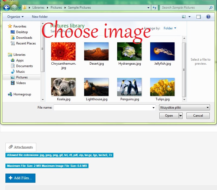Click the file list scrollbar up arrow
The width and height of the screenshot is (217, 190).
pos(184,38)
